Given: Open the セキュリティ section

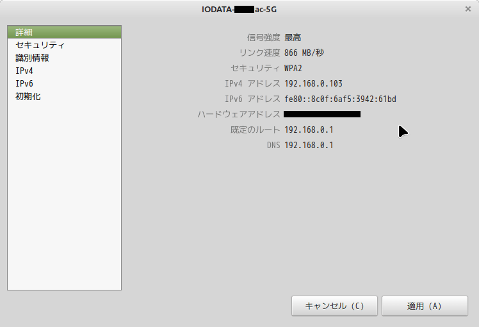Looking at the screenshot, I should pos(64,45).
